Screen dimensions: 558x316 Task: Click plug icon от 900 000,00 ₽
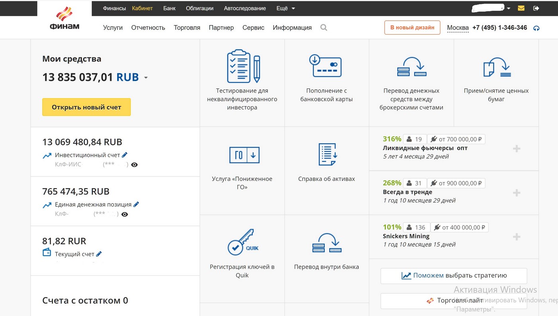[434, 183]
